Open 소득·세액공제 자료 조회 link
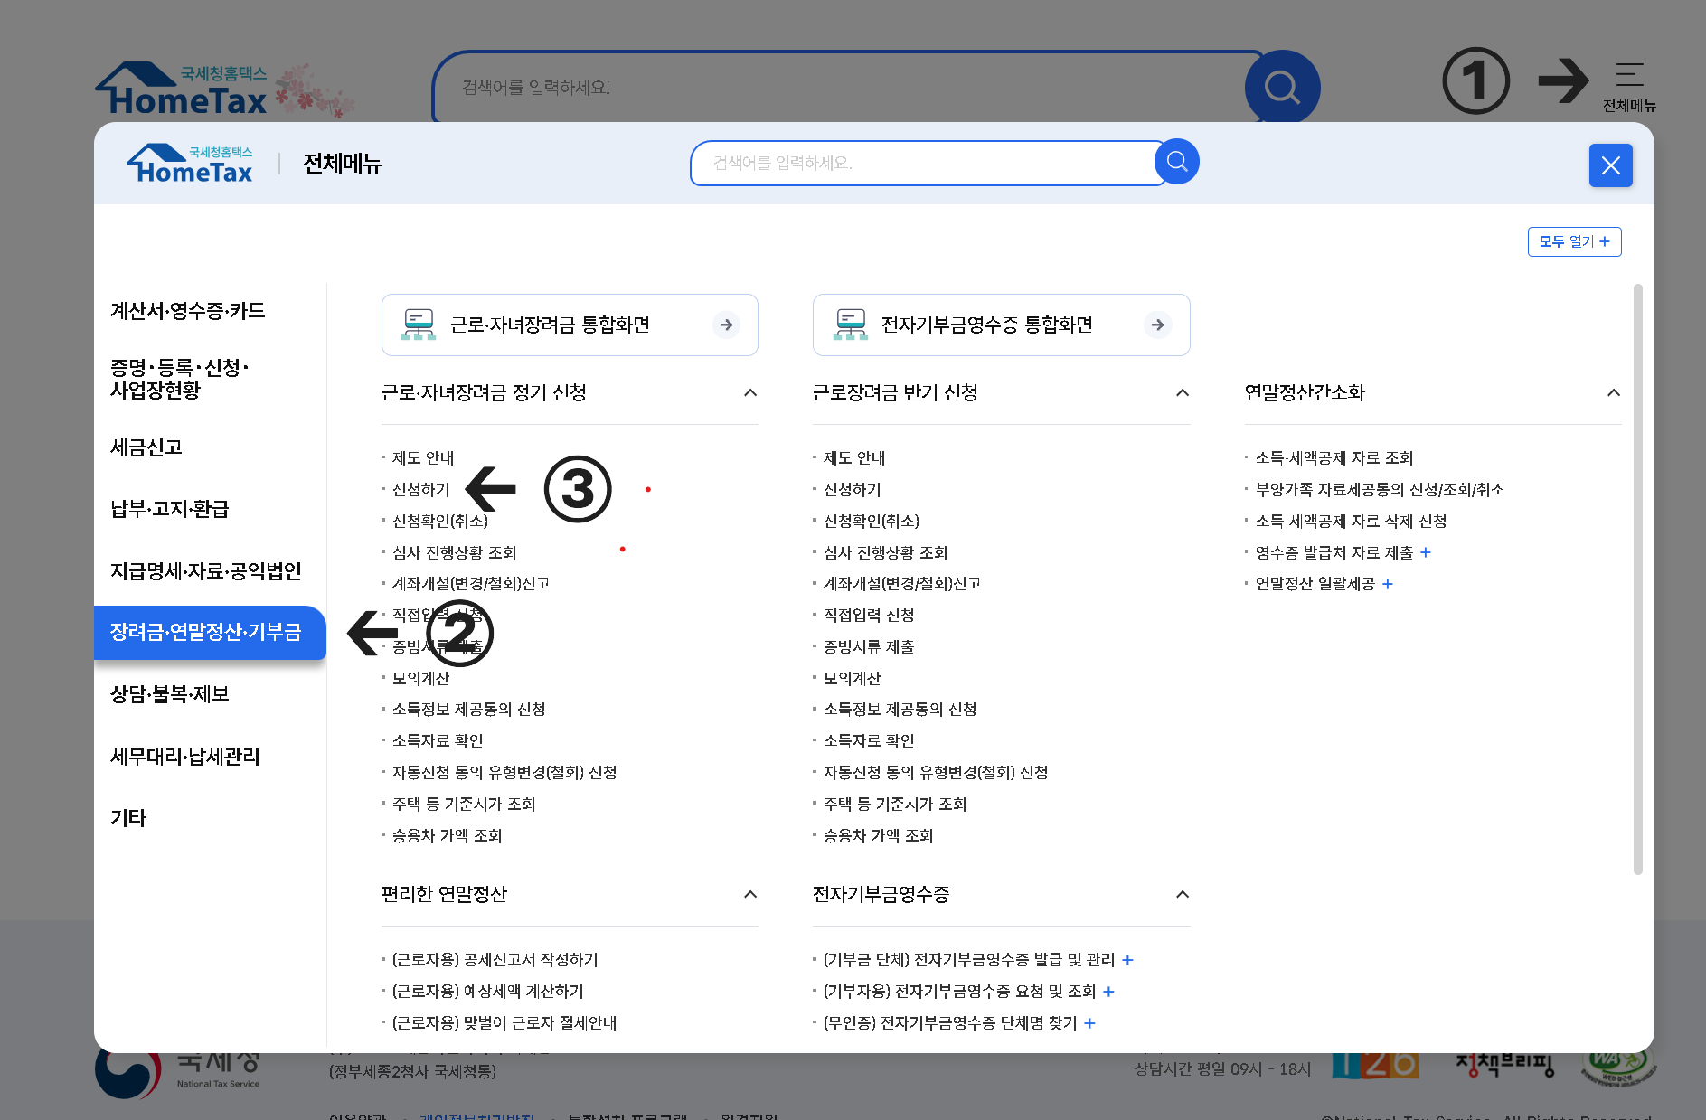1706x1120 pixels. (1334, 457)
